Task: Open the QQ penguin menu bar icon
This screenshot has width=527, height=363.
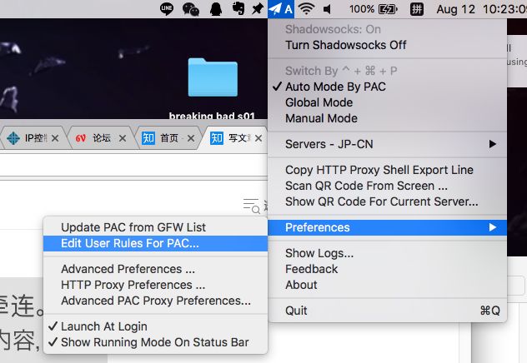Action: click(x=216, y=9)
